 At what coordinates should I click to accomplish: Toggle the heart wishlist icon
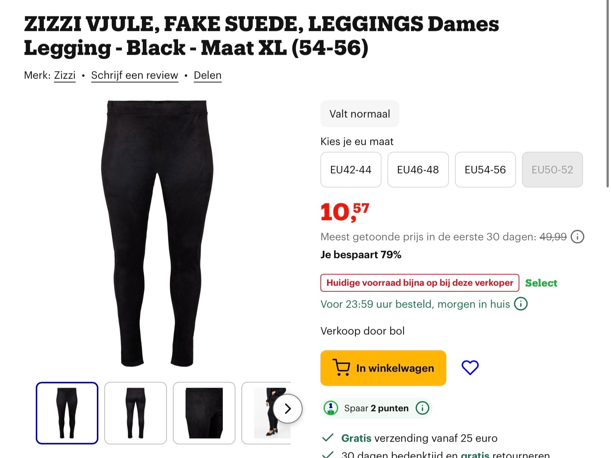coord(471,367)
